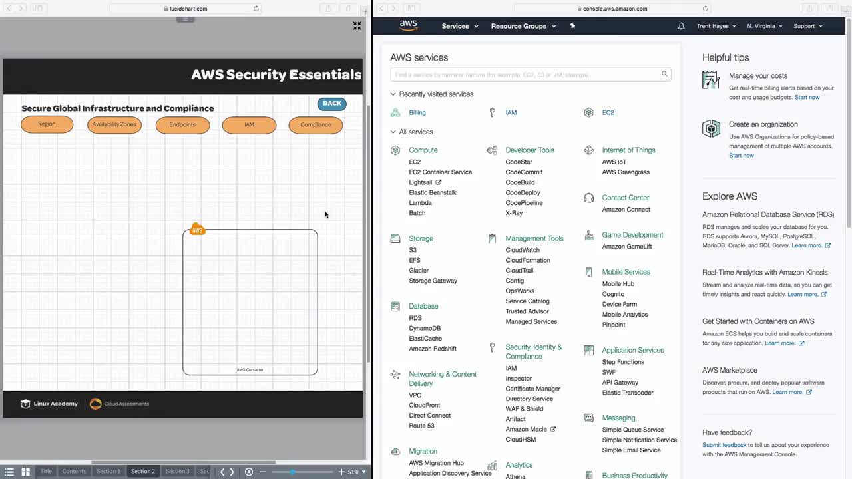The height and width of the screenshot is (479, 852).
Task: Open the VPC service link
Action: click(415, 395)
